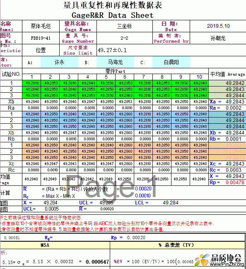Select the bold result 0.000647
Viewport: 246px width, 269px height.
97,262
